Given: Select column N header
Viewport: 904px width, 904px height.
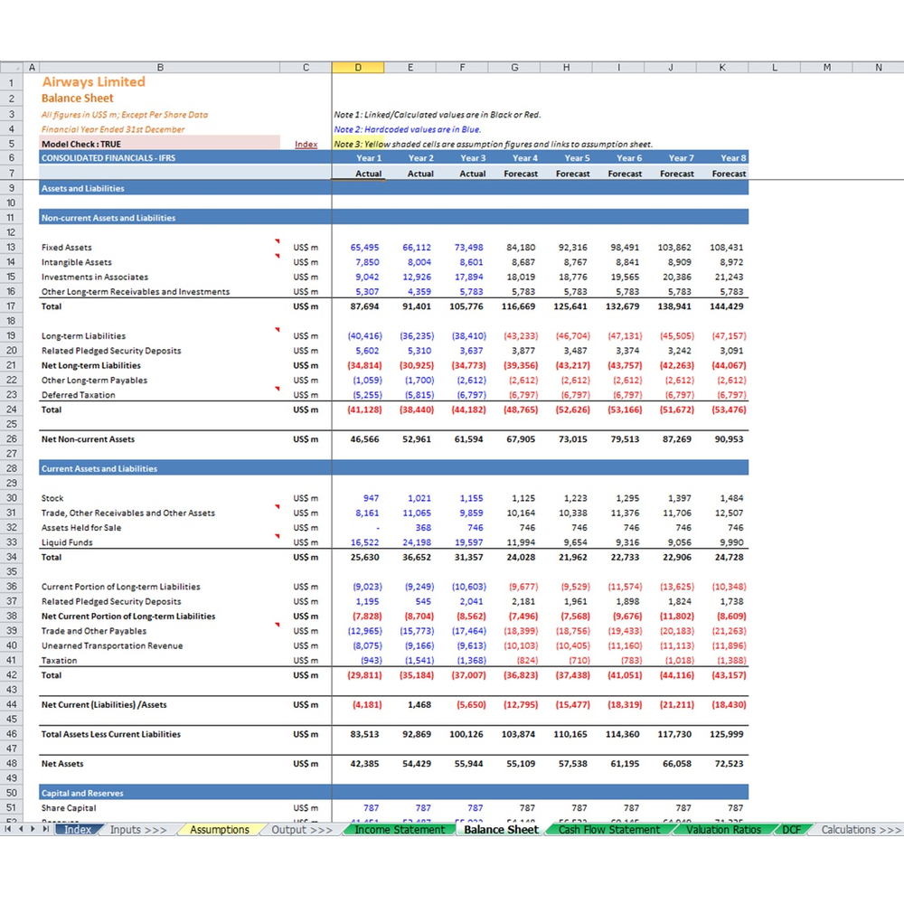Looking at the screenshot, I should 878,68.
